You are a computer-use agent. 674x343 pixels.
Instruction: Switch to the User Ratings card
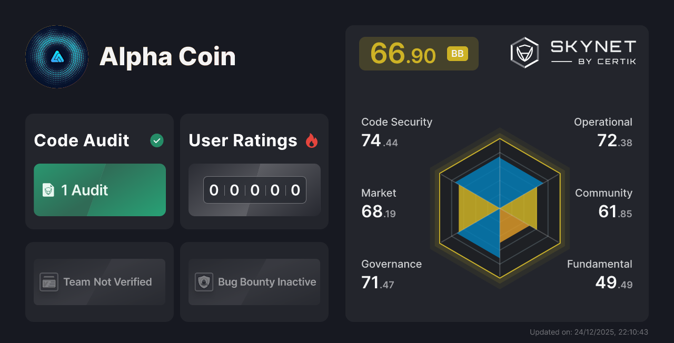click(254, 171)
